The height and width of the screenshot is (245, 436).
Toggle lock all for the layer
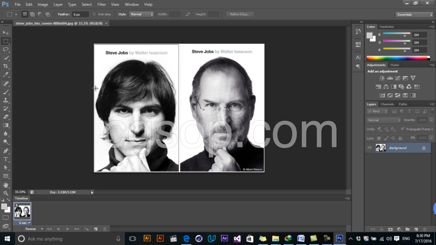[x=400, y=138]
